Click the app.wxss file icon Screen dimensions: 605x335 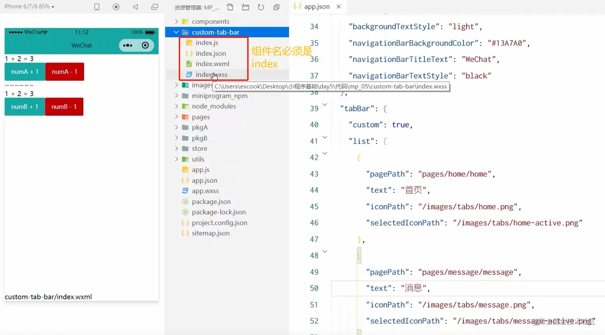(x=185, y=191)
